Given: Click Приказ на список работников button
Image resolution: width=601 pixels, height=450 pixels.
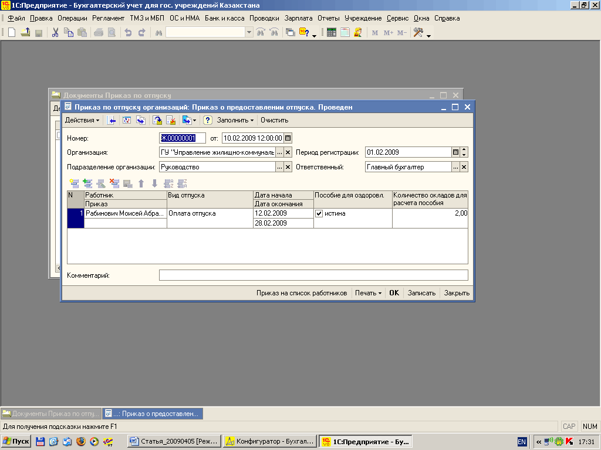Looking at the screenshot, I should (x=302, y=293).
